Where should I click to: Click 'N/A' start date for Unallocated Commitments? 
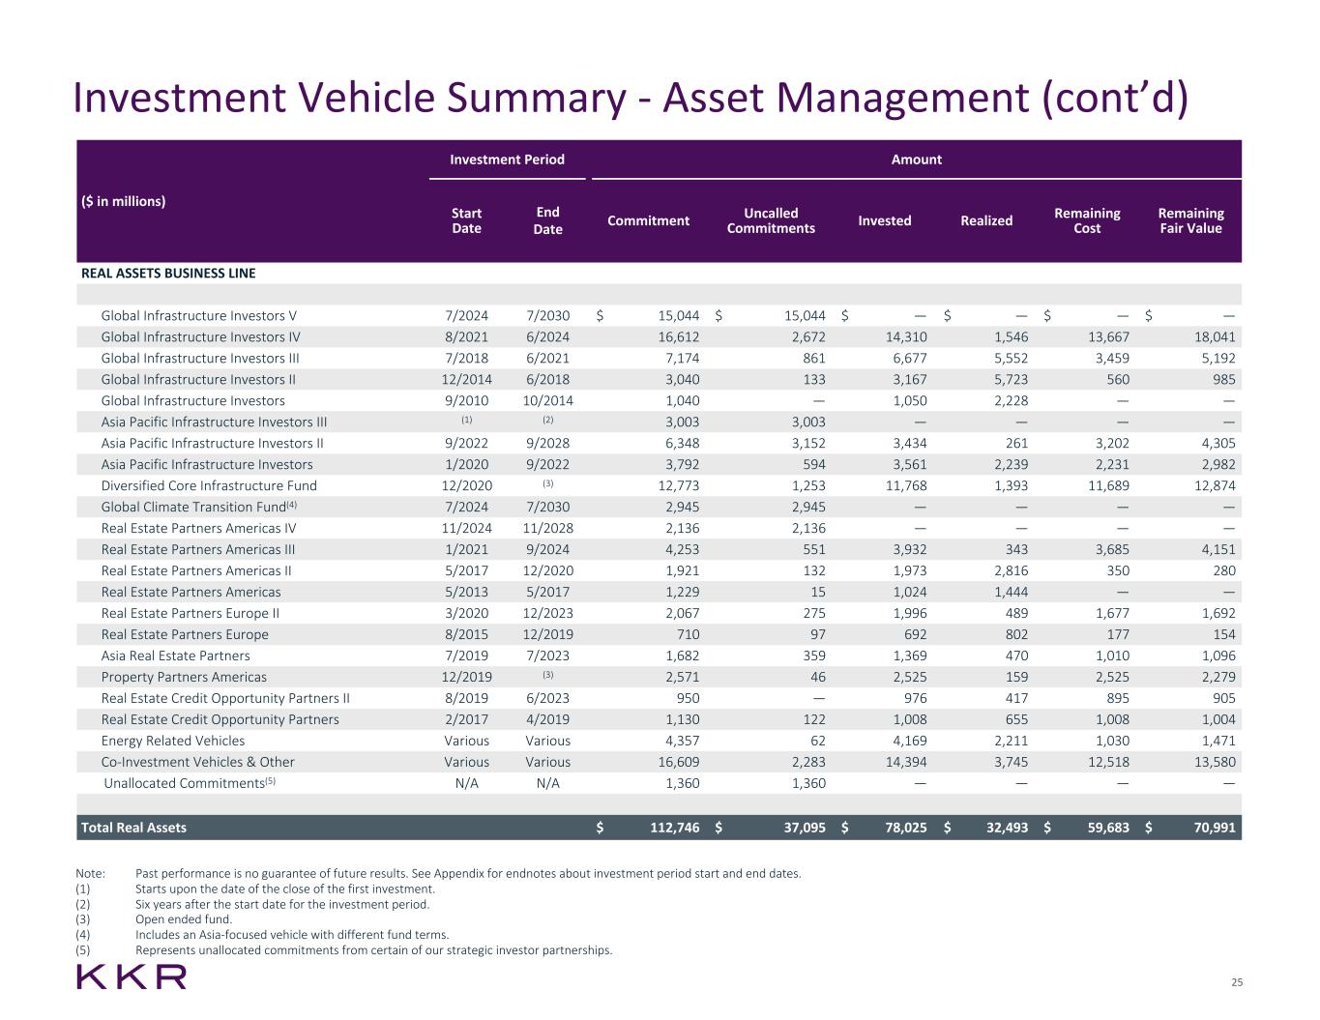pyautogui.click(x=466, y=783)
